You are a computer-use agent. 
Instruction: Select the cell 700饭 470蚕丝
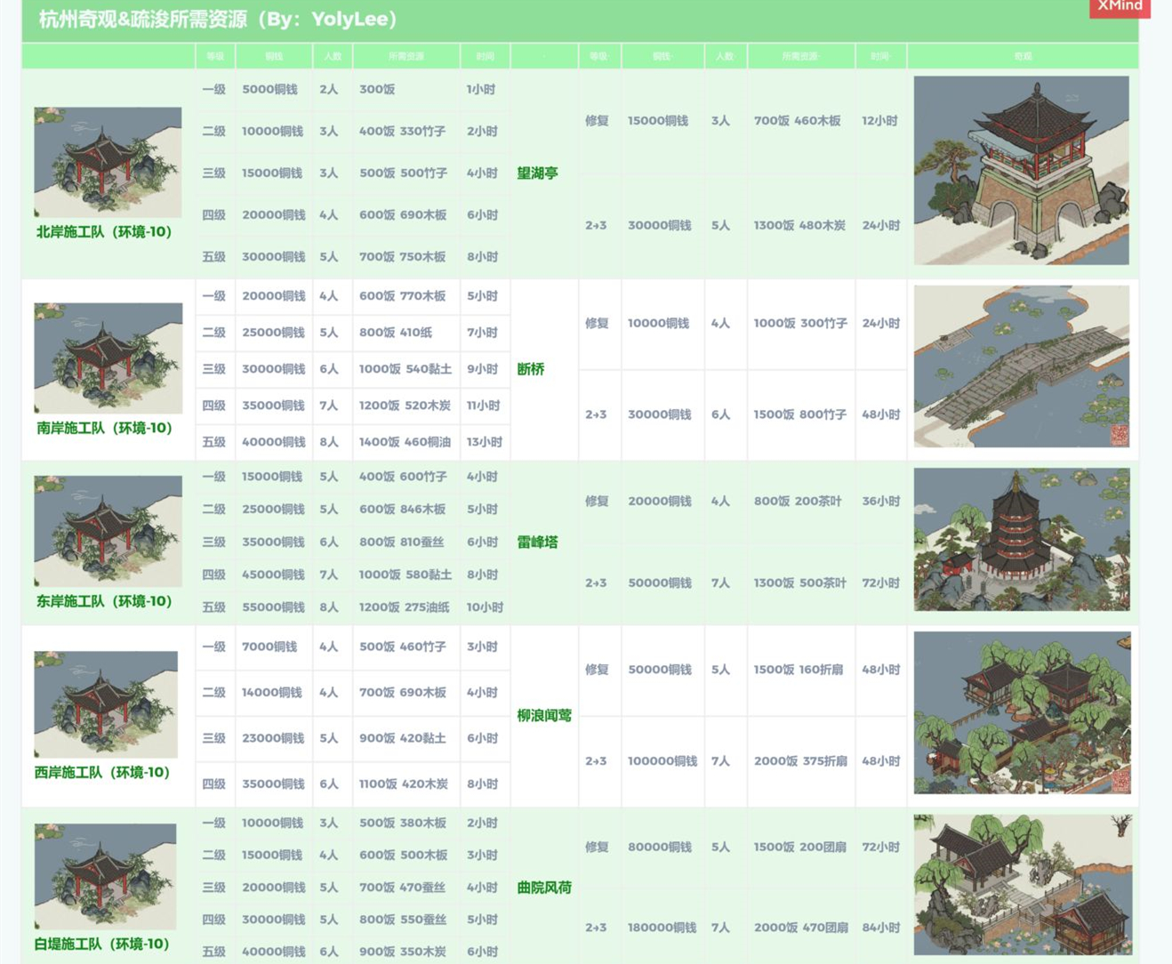point(402,888)
